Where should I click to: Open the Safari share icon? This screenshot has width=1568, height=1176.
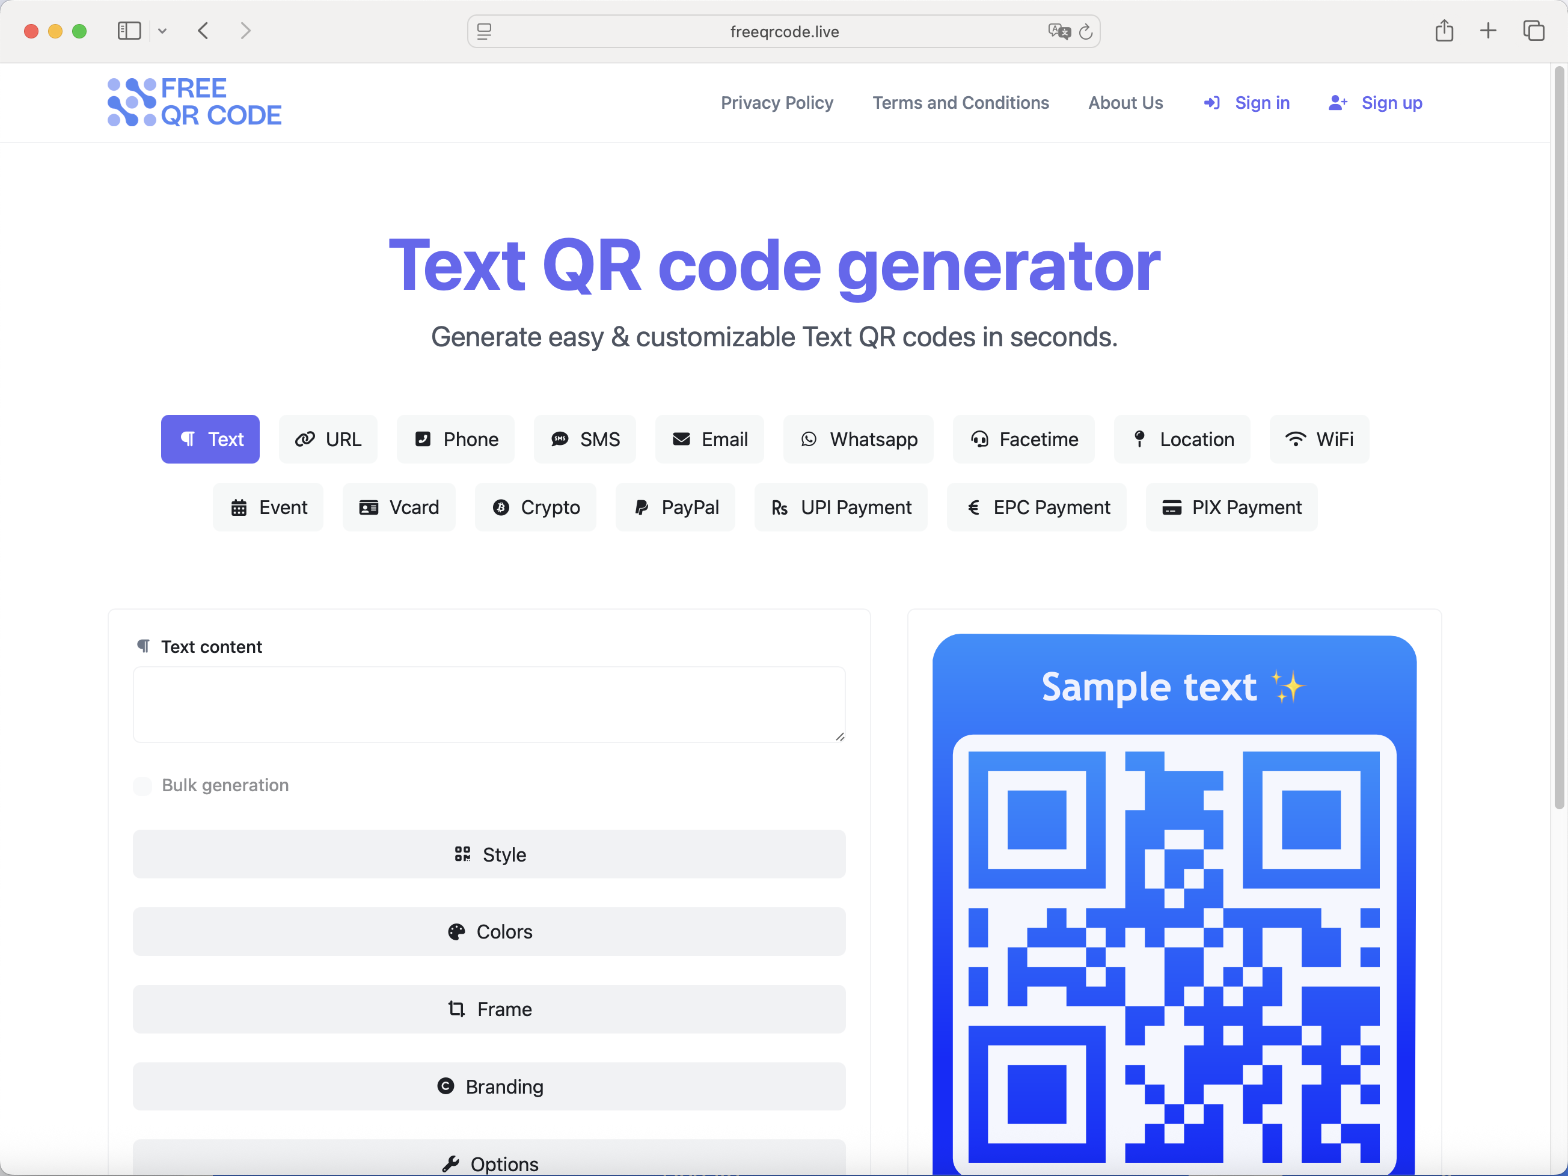coord(1444,31)
